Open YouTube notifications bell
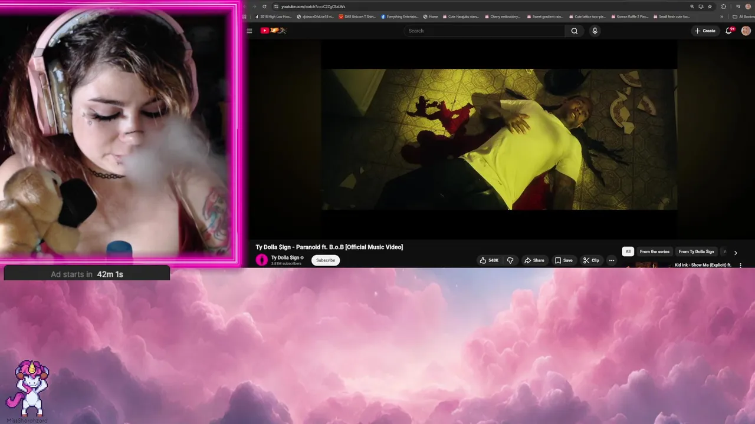The width and height of the screenshot is (755, 424). [728, 31]
